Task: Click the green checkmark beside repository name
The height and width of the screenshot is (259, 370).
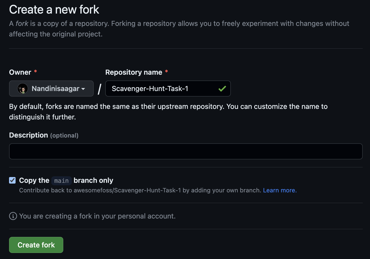Action: tap(222, 89)
